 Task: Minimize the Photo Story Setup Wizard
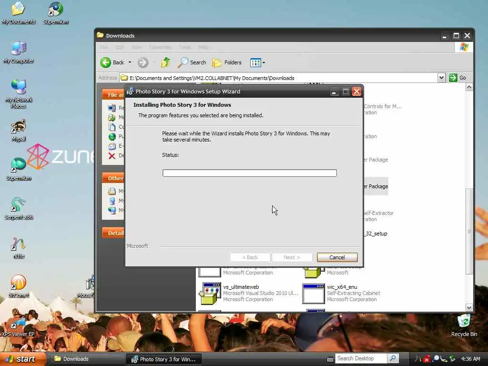point(334,91)
